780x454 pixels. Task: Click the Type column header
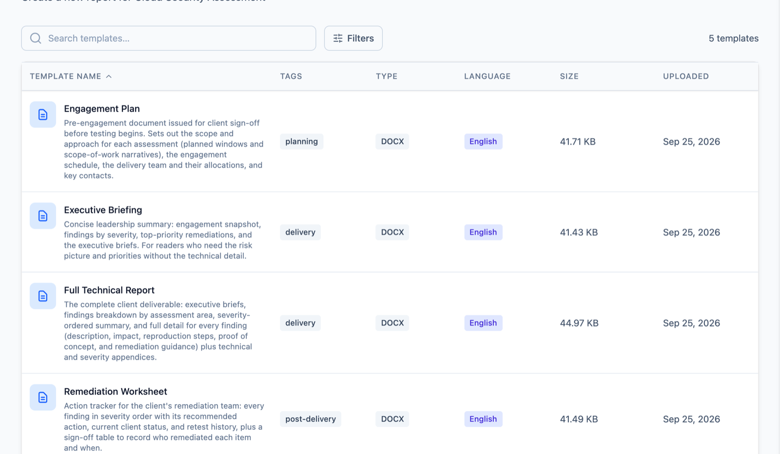[x=387, y=76]
